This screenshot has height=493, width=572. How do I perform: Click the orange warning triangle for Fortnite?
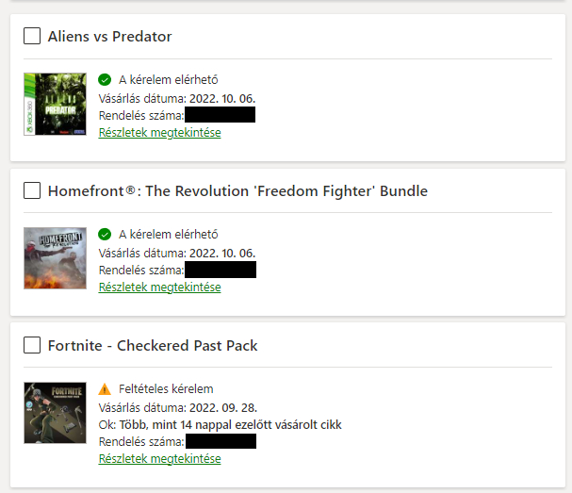(x=105, y=389)
